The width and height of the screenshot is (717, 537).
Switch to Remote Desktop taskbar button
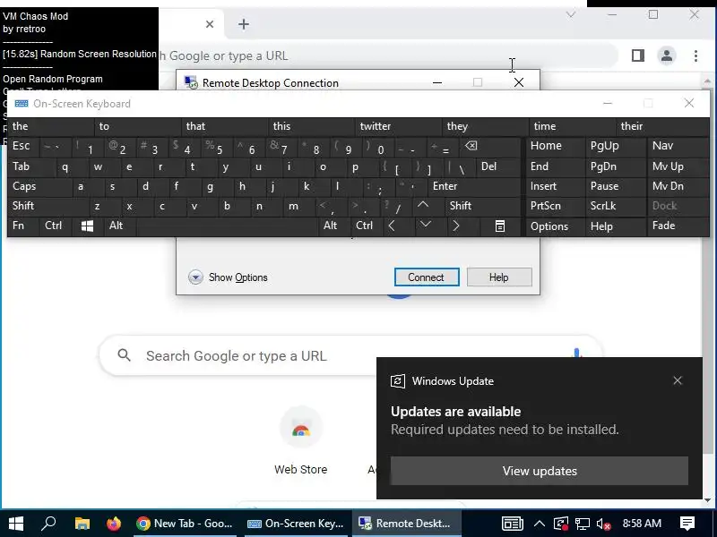(x=405, y=524)
